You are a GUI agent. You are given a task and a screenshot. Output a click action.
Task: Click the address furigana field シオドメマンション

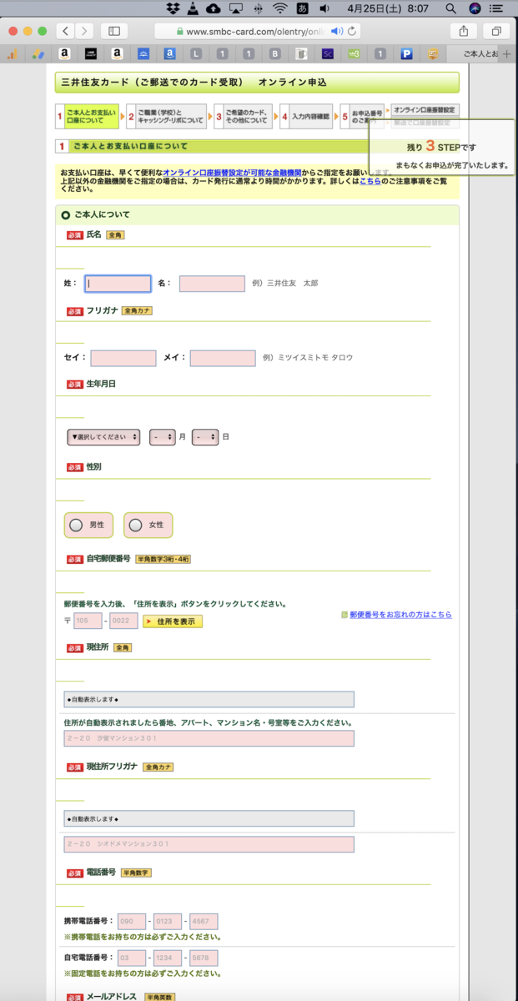point(209,844)
